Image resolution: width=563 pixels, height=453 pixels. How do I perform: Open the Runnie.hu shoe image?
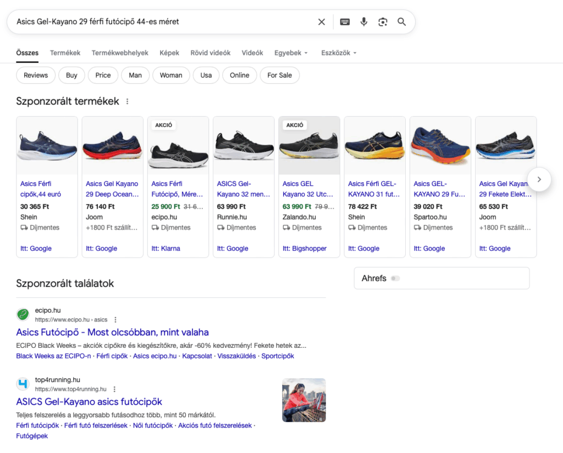tap(244, 146)
